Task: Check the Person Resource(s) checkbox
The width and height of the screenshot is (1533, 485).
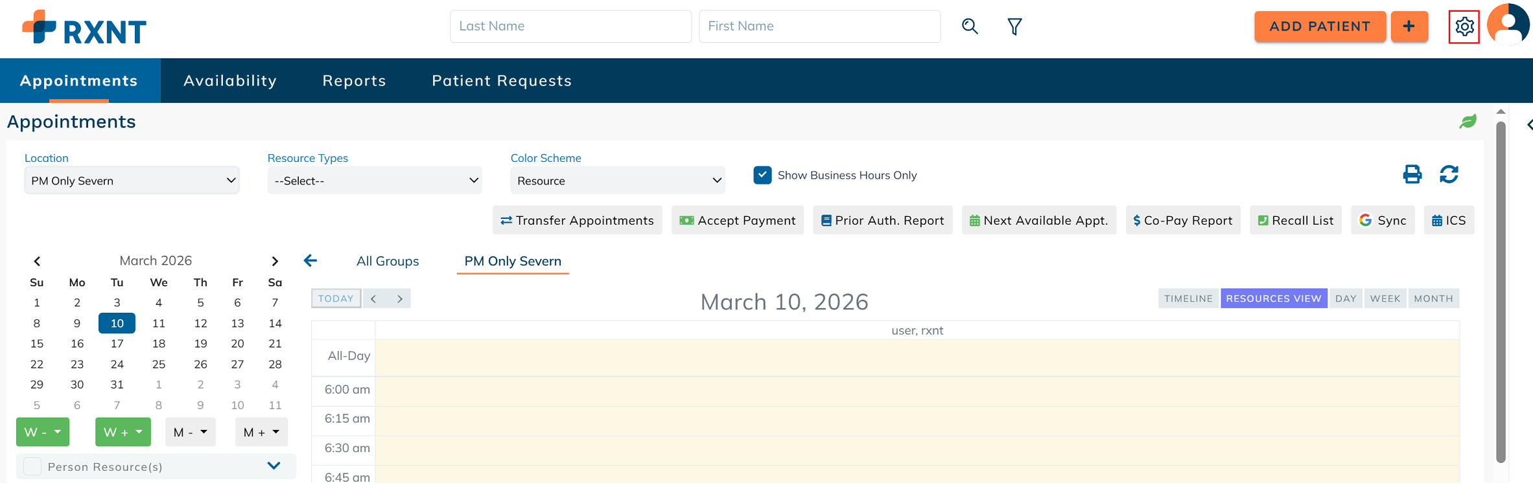Action: coord(32,466)
